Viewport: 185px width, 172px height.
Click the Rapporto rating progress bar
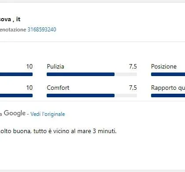[168, 96]
